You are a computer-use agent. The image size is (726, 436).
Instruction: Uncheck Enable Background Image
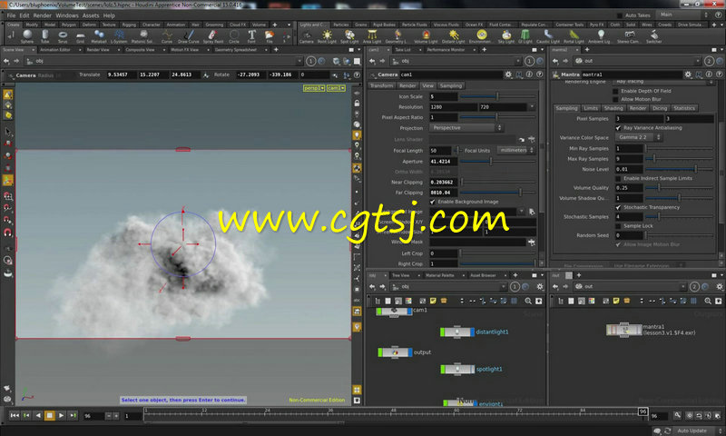tap(433, 202)
